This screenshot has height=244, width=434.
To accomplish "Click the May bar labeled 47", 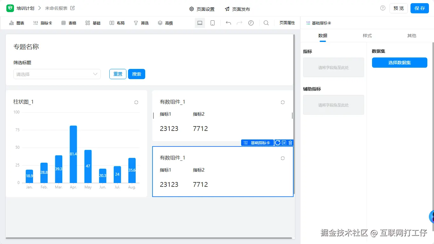I will [x=88, y=166].
